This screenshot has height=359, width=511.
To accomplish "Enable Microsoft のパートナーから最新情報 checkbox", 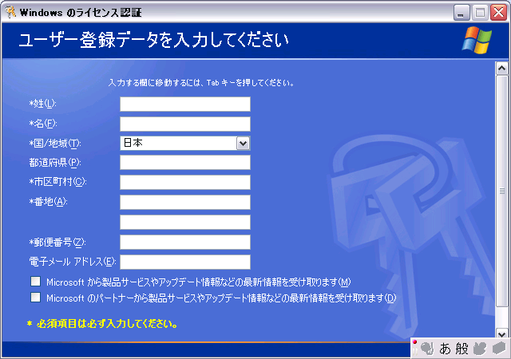I will (x=35, y=297).
